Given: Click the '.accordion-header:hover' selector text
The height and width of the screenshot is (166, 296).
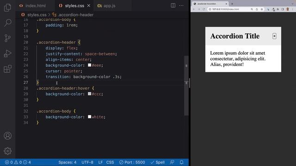Looking at the screenshot, I should pyautogui.click(x=63, y=88).
